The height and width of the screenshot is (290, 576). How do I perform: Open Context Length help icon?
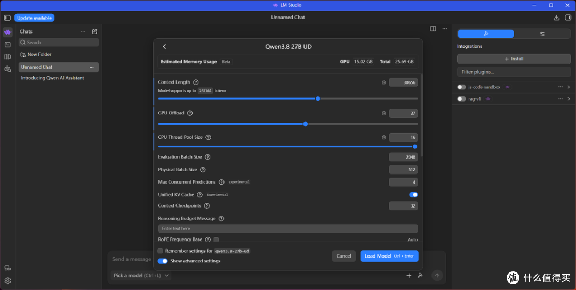[196, 82]
